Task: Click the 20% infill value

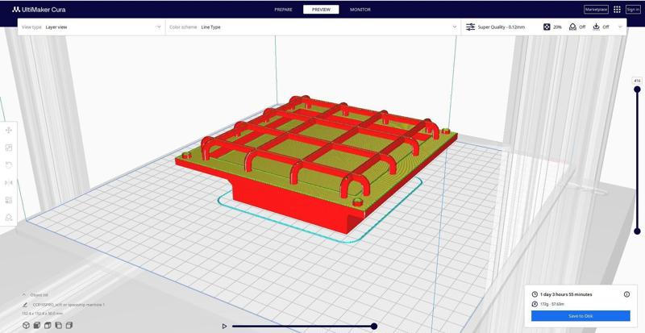Action: pyautogui.click(x=557, y=27)
